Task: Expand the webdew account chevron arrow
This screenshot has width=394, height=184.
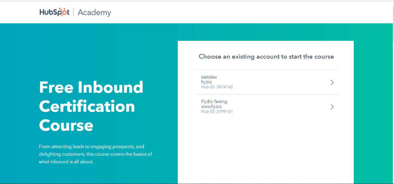Action: (332, 83)
